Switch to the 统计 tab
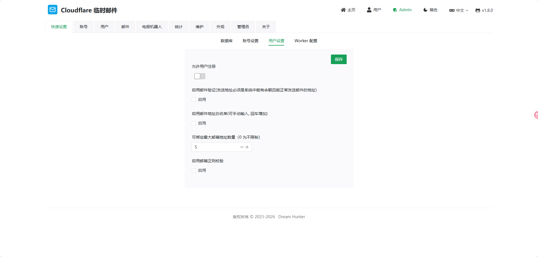 point(179,27)
